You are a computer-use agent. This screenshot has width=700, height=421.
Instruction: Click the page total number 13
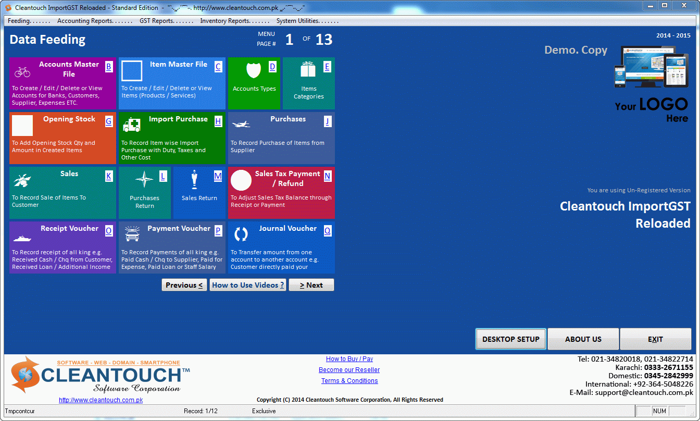click(x=324, y=40)
